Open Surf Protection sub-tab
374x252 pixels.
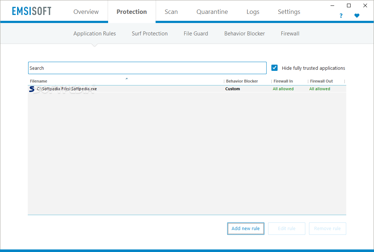[149, 34]
